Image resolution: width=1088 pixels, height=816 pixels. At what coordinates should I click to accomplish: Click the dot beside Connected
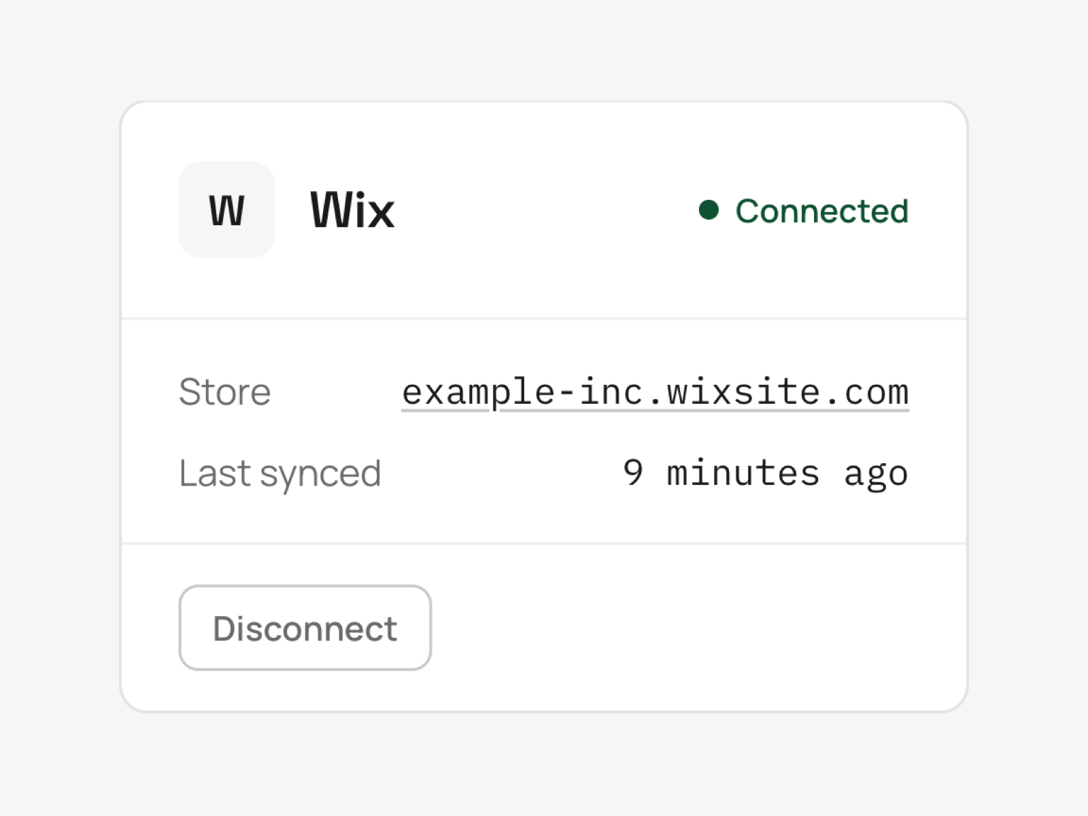point(709,209)
